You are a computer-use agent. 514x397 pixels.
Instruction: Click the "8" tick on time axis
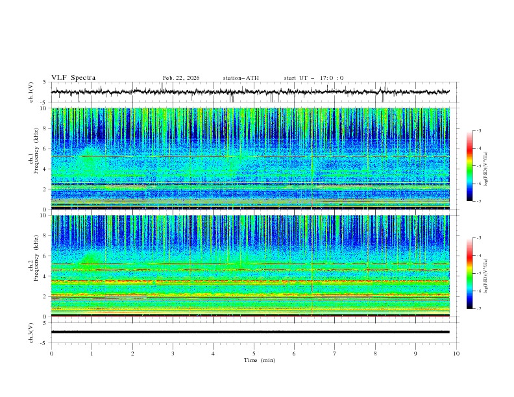point(375,354)
